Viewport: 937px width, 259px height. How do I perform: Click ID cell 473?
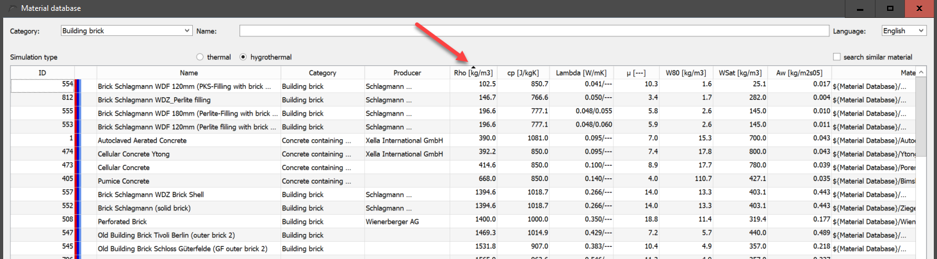(42, 167)
